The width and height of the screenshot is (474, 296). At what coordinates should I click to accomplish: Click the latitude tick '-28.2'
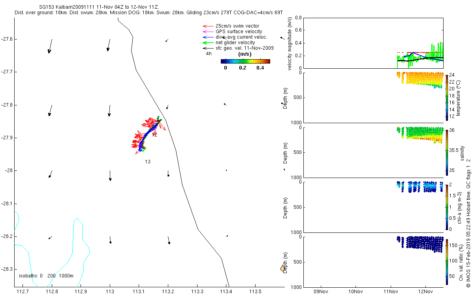coord(6,236)
